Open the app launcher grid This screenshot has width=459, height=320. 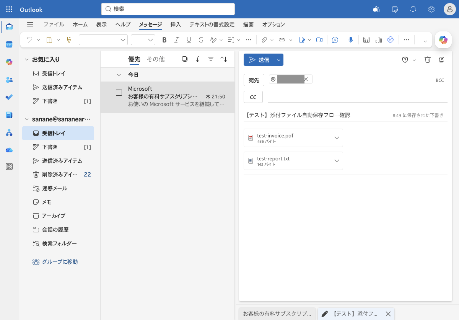9,10
